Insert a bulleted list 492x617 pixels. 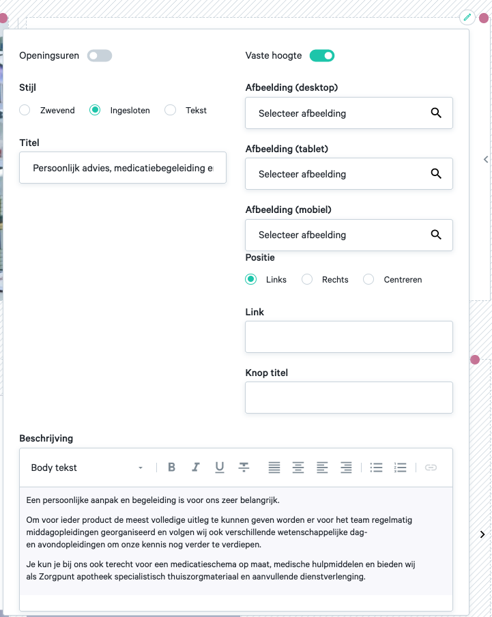click(376, 467)
